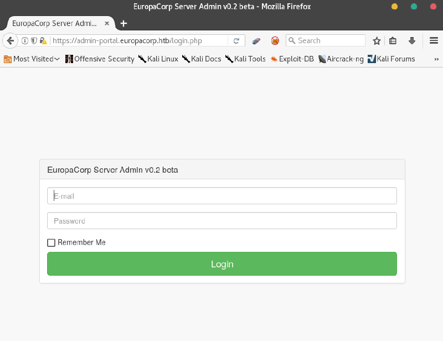Open the bookmarks library icon
The width and height of the screenshot is (443, 341).
click(393, 40)
